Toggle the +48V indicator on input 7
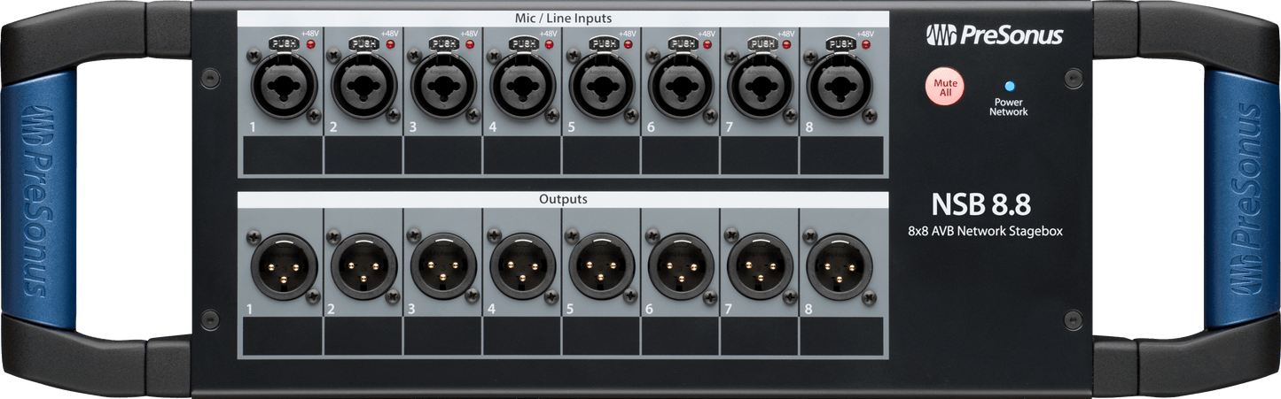 point(785,43)
